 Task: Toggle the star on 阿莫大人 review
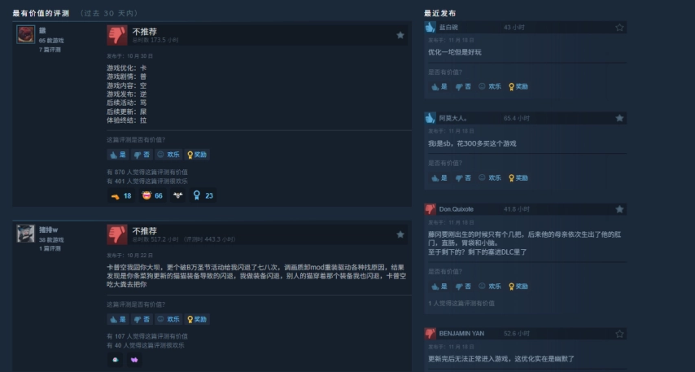pos(619,118)
